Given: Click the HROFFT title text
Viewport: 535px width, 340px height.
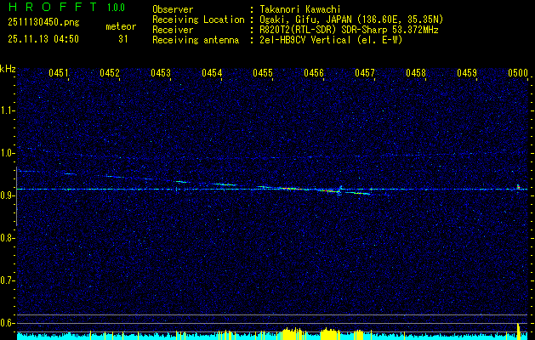Looking at the screenshot, I should 51,8.
